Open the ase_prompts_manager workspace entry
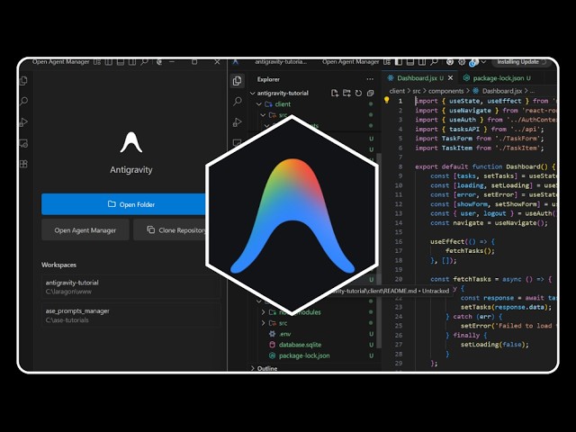Viewport: 576px width, 432px height. coord(130,315)
